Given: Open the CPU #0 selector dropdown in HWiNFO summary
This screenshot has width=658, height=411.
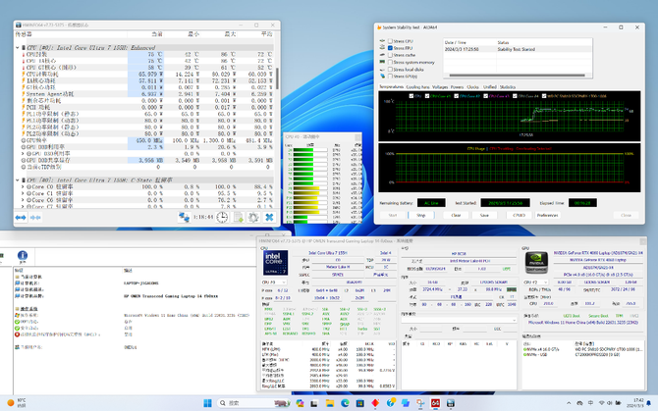Looking at the screenshot, I should click(274, 283).
